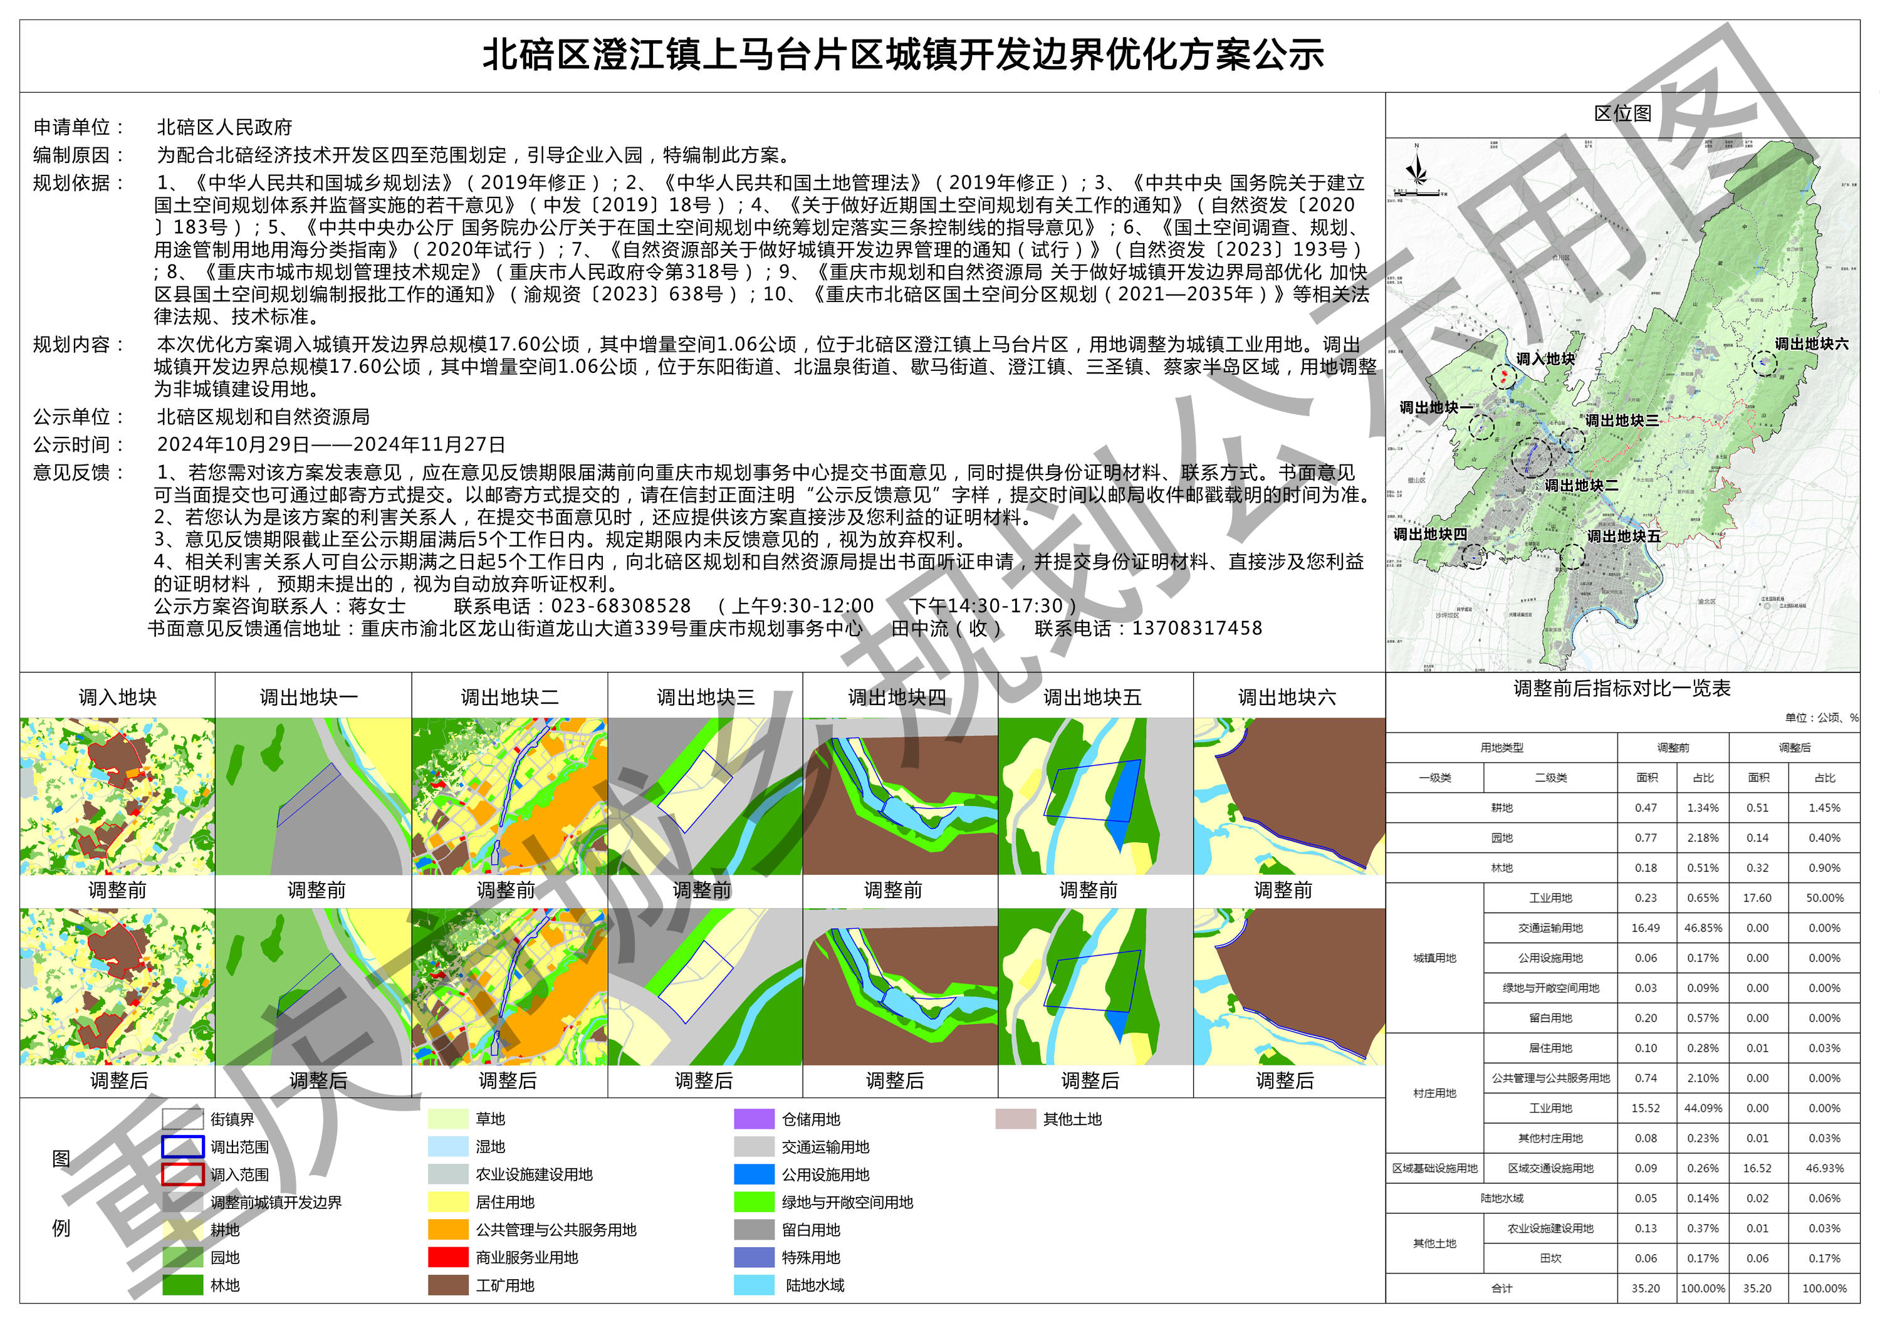Pick the 其他土地 legend swatch
Viewport: 1880px width, 1323px height.
point(1016,1119)
